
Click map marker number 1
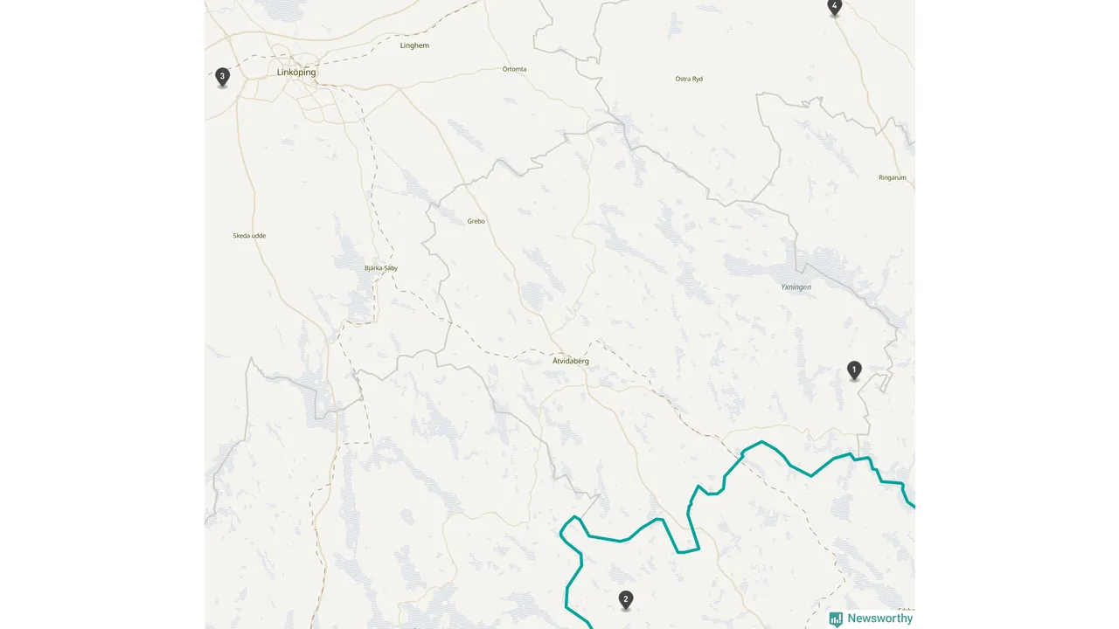pos(854,370)
